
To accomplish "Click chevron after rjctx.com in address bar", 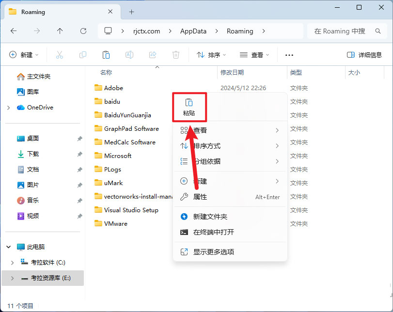I will (x=171, y=31).
